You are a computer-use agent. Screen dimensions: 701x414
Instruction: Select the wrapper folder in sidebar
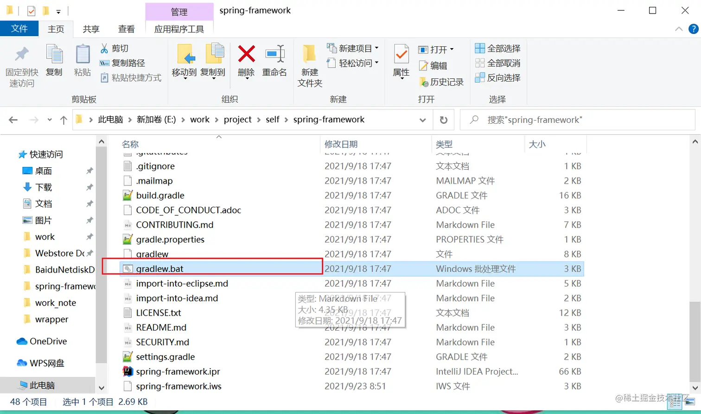(51, 319)
